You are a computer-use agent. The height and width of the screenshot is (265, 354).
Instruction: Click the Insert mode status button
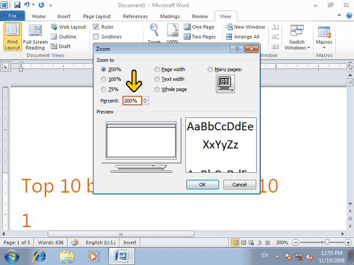coord(129,243)
